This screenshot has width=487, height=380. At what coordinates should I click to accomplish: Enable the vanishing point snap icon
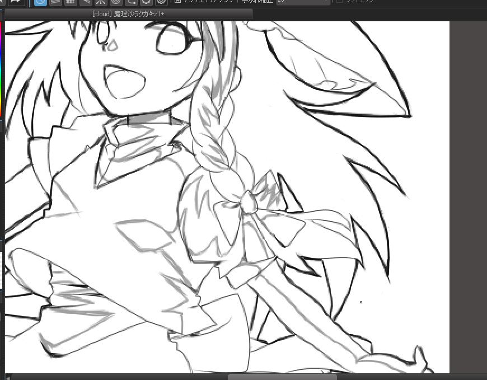click(86, 2)
